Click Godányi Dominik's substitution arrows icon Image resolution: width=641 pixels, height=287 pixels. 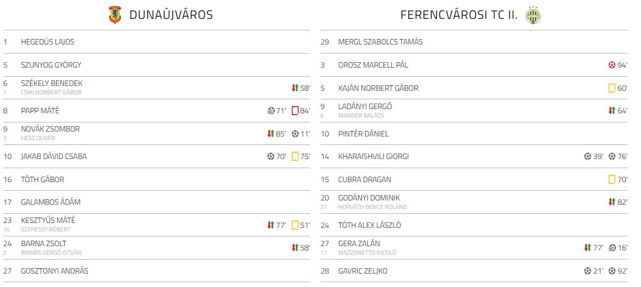612,202
